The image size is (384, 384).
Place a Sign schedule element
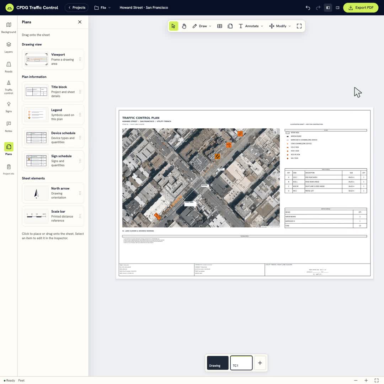(53, 161)
